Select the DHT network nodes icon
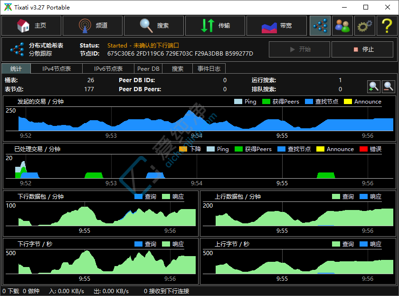 point(320,26)
